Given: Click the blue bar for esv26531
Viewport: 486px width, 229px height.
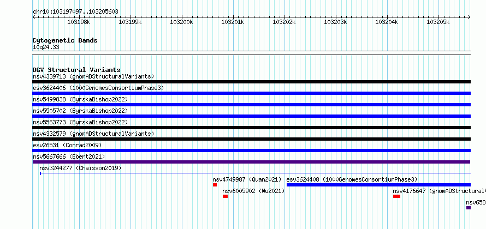Looking at the screenshot, I should pyautogui.click(x=252, y=150).
